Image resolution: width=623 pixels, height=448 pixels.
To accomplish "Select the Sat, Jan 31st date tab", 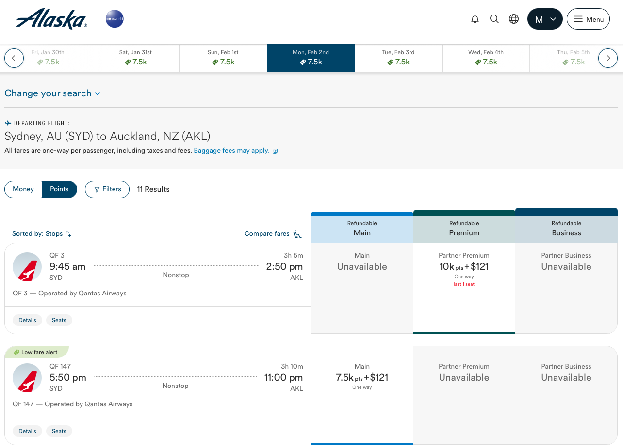I will point(135,58).
